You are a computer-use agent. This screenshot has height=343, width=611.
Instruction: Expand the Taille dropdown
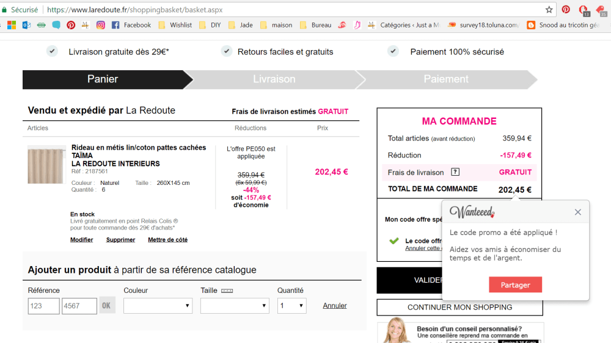[235, 306]
